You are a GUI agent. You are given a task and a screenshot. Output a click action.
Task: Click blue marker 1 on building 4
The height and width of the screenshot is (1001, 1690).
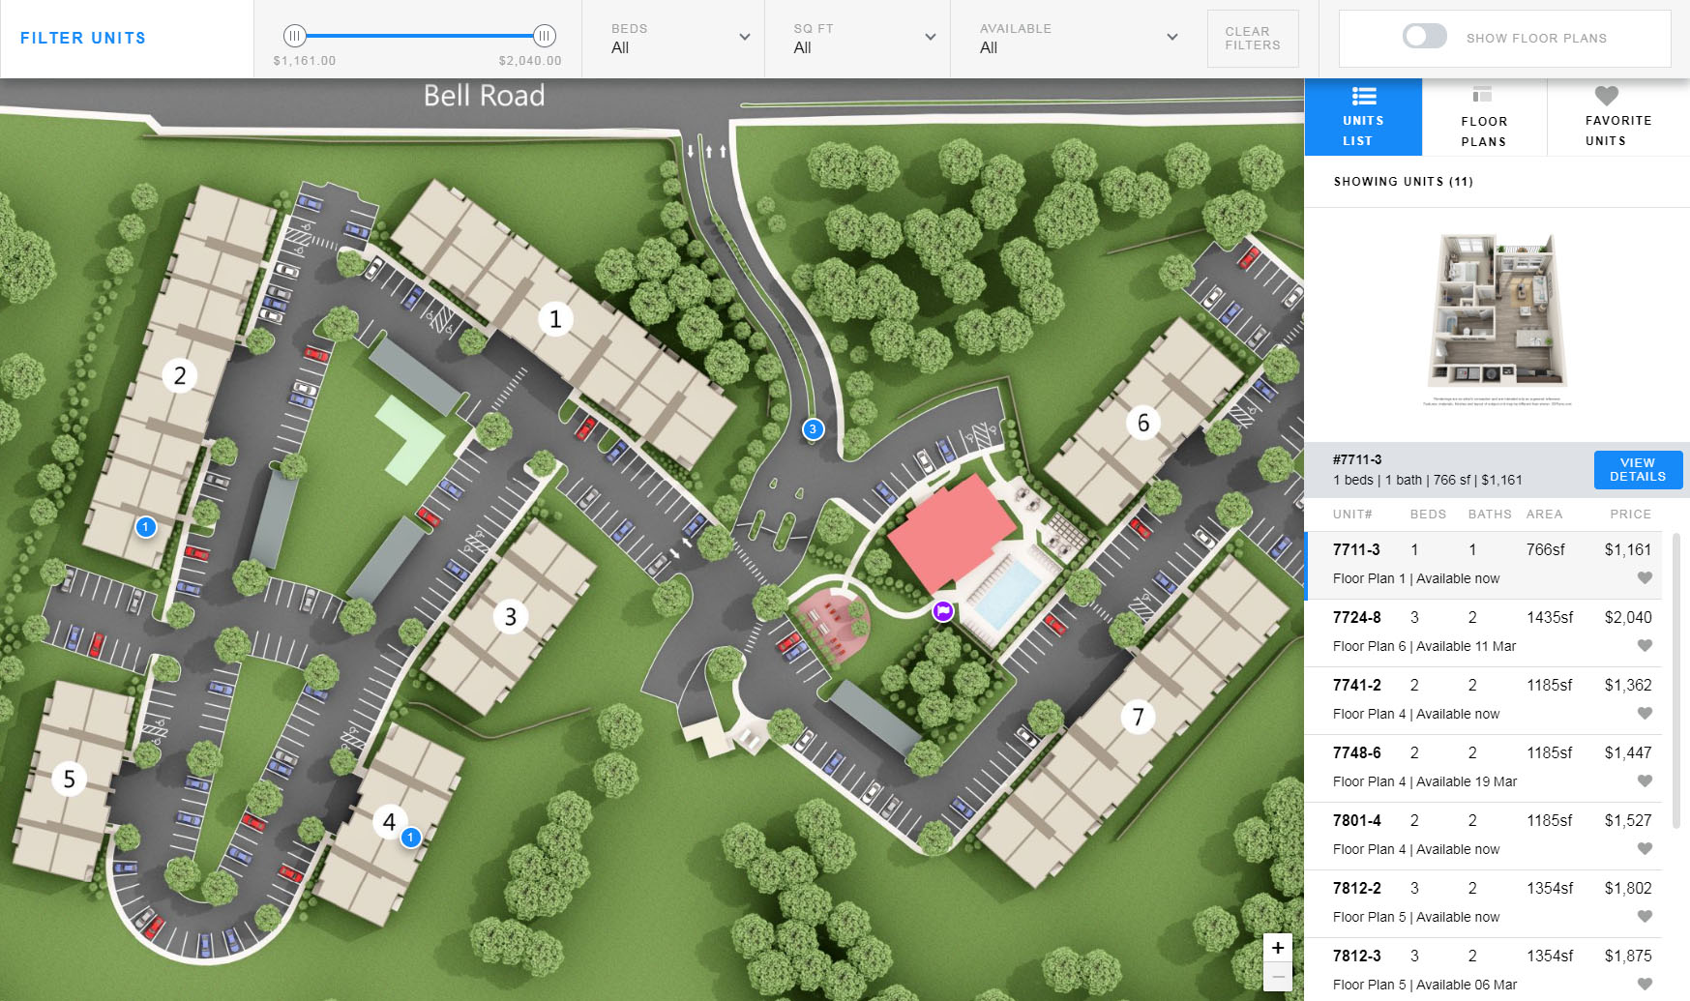411,837
